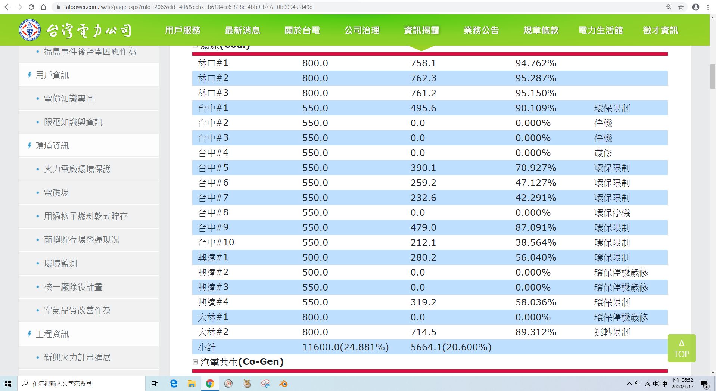Open the 最新消息 menu

pos(242,30)
